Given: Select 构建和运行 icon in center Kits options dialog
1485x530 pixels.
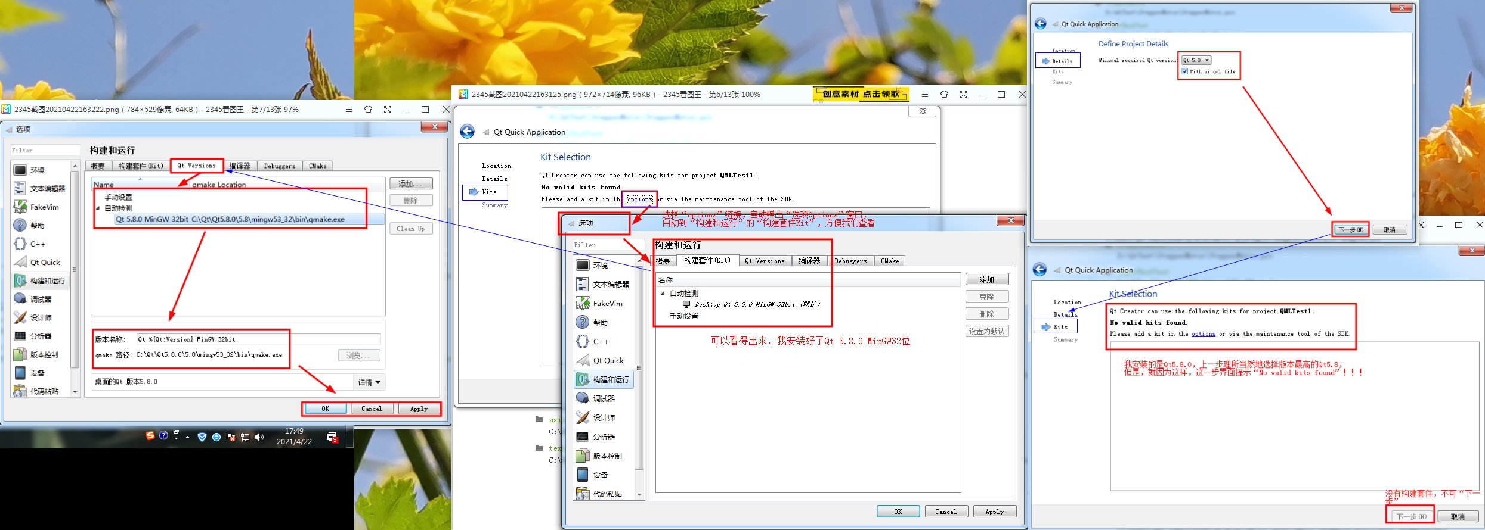Looking at the screenshot, I should [583, 379].
